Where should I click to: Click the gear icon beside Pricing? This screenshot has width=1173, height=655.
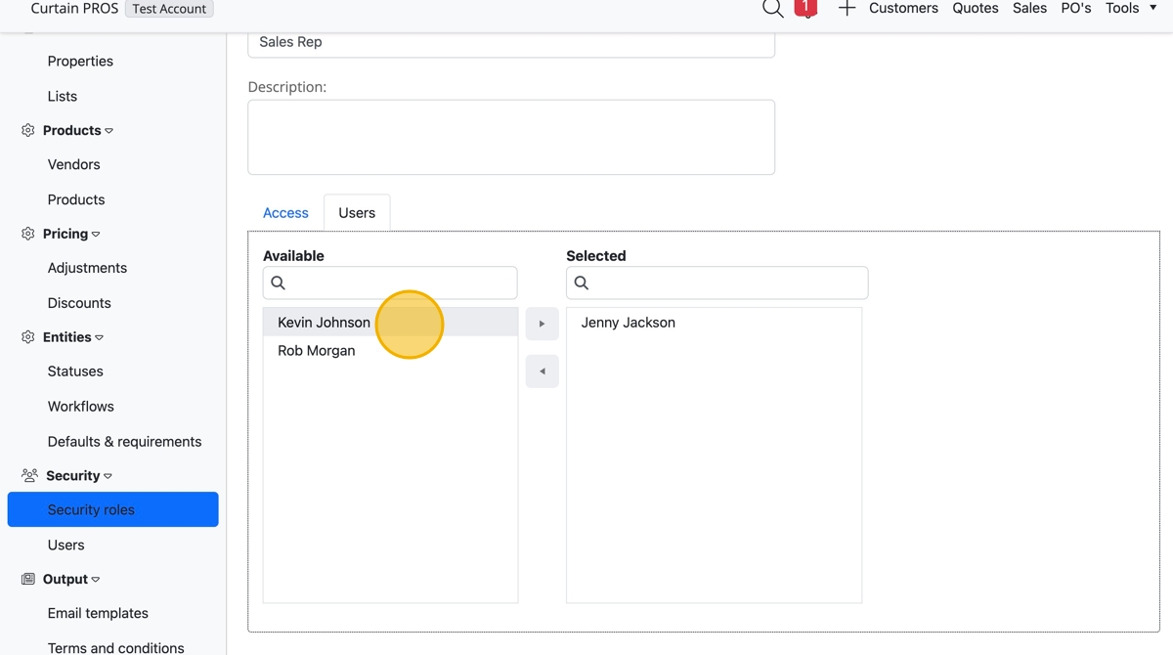click(x=28, y=234)
